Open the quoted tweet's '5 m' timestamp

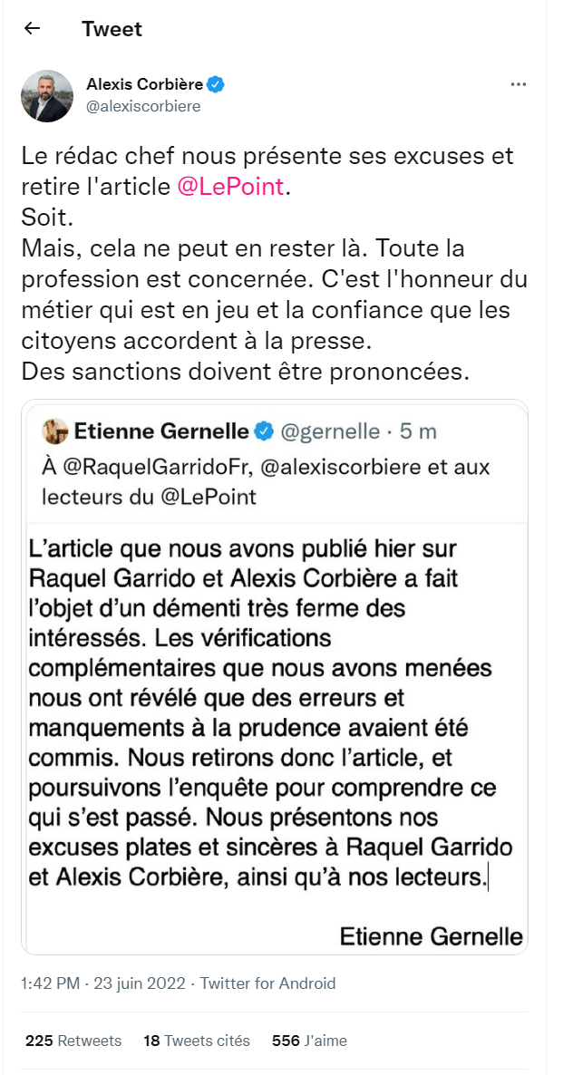pyautogui.click(x=417, y=431)
